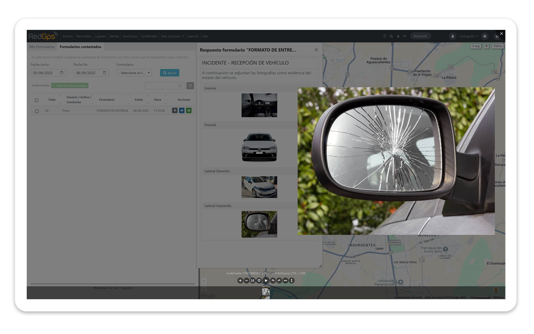Click the device icon in the top bar
Image resolution: width=534 pixels, height=334 pixels.
click(384, 36)
